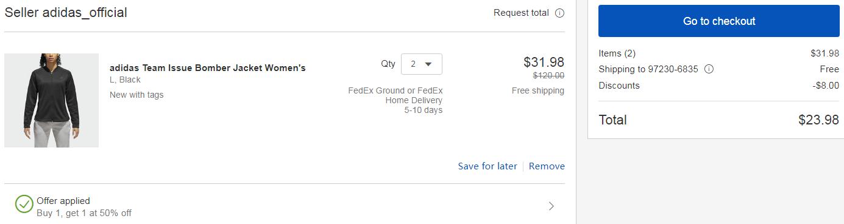844x224 pixels.
Task: Click the FedEx Ground delivery details text
Action: (x=395, y=100)
